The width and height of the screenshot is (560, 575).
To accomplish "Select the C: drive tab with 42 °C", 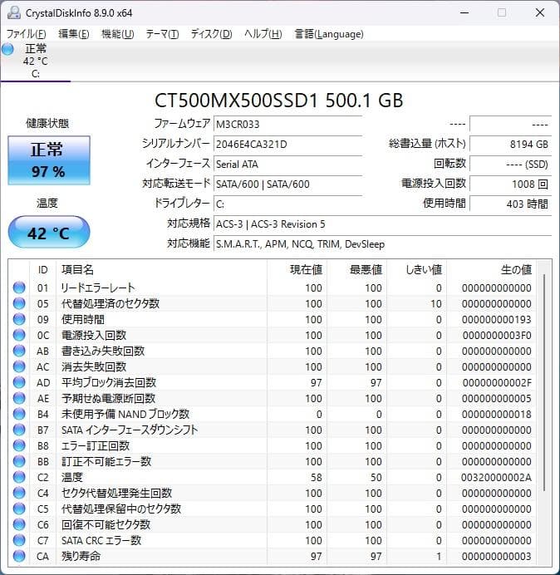I will pyautogui.click(x=36, y=61).
